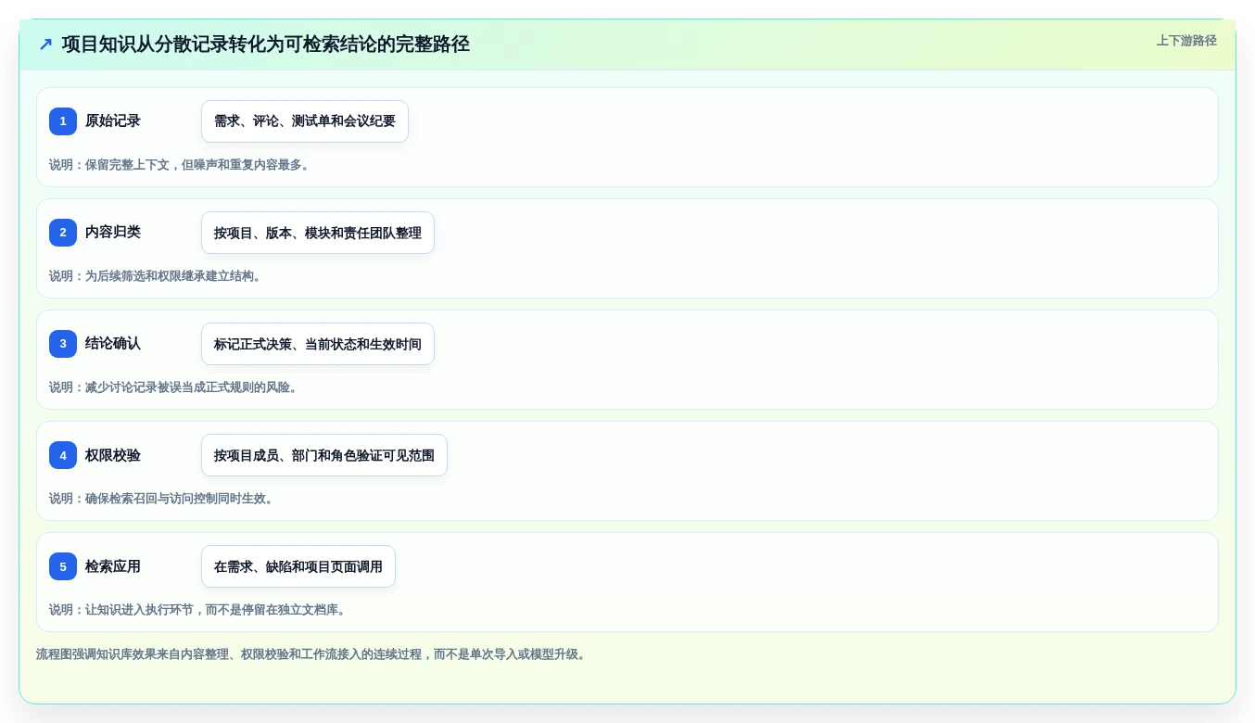1255x723 pixels.
Task: Click the footer summary starting 流程图强调知识库效果
Action: (x=312, y=654)
